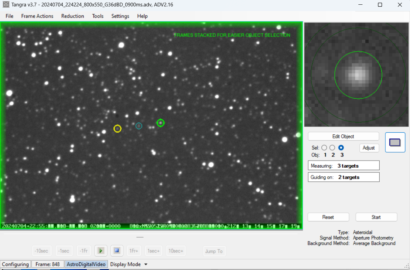
Task: Select object 3 radio button
Action: coord(341,148)
